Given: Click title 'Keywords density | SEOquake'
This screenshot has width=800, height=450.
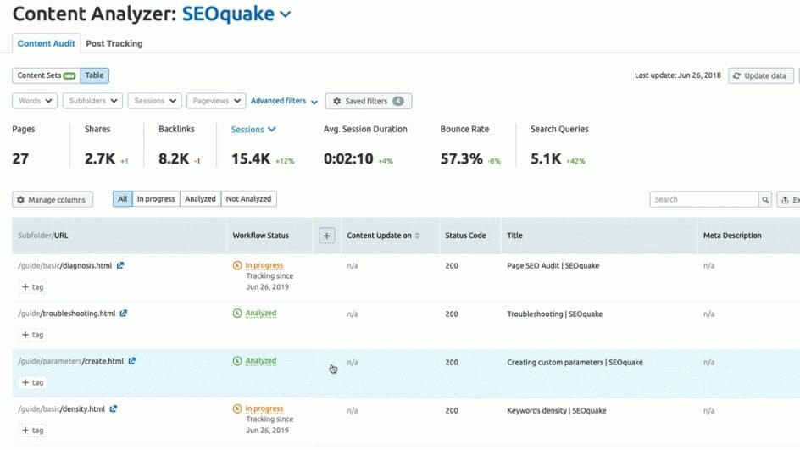Looking at the screenshot, I should pyautogui.click(x=557, y=411).
